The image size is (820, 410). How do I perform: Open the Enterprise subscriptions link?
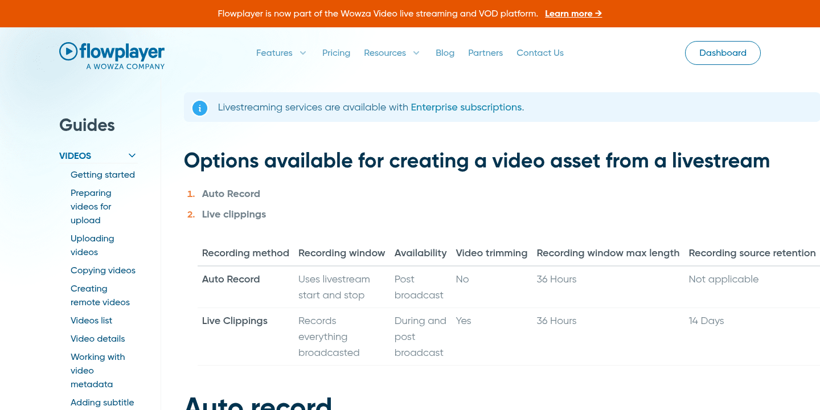tap(467, 107)
